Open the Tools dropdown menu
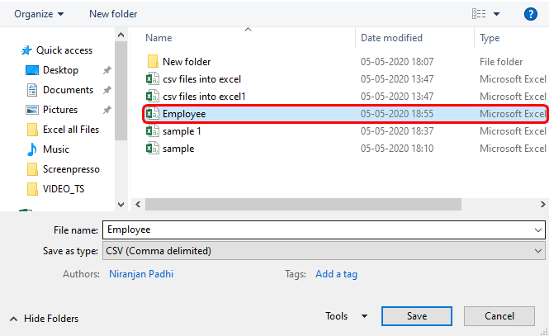The image size is (549, 336). click(347, 316)
